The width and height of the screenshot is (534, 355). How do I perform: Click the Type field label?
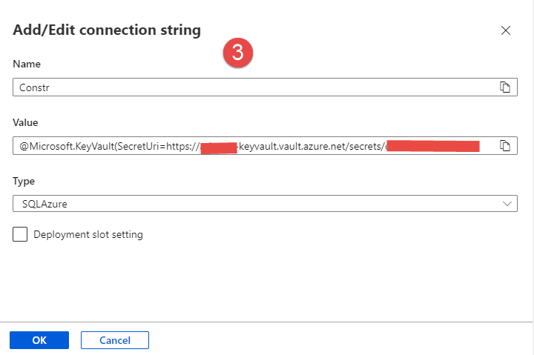click(24, 181)
